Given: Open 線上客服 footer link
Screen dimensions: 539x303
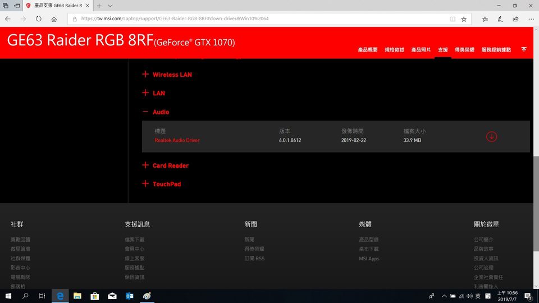Looking at the screenshot, I should (134, 258).
